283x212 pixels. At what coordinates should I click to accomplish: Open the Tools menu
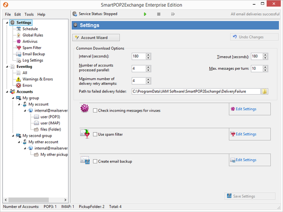coord(29,15)
